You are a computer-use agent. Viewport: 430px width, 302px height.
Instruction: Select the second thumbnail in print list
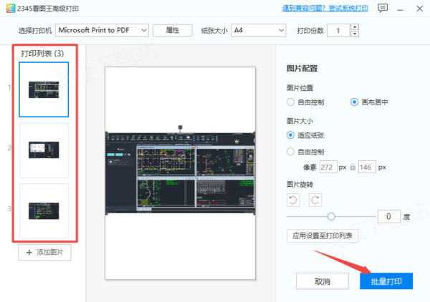44,149
